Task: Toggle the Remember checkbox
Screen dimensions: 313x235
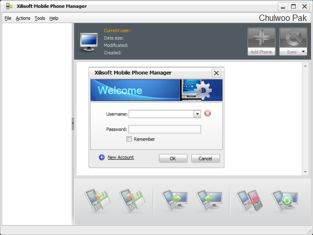Action: click(x=129, y=139)
